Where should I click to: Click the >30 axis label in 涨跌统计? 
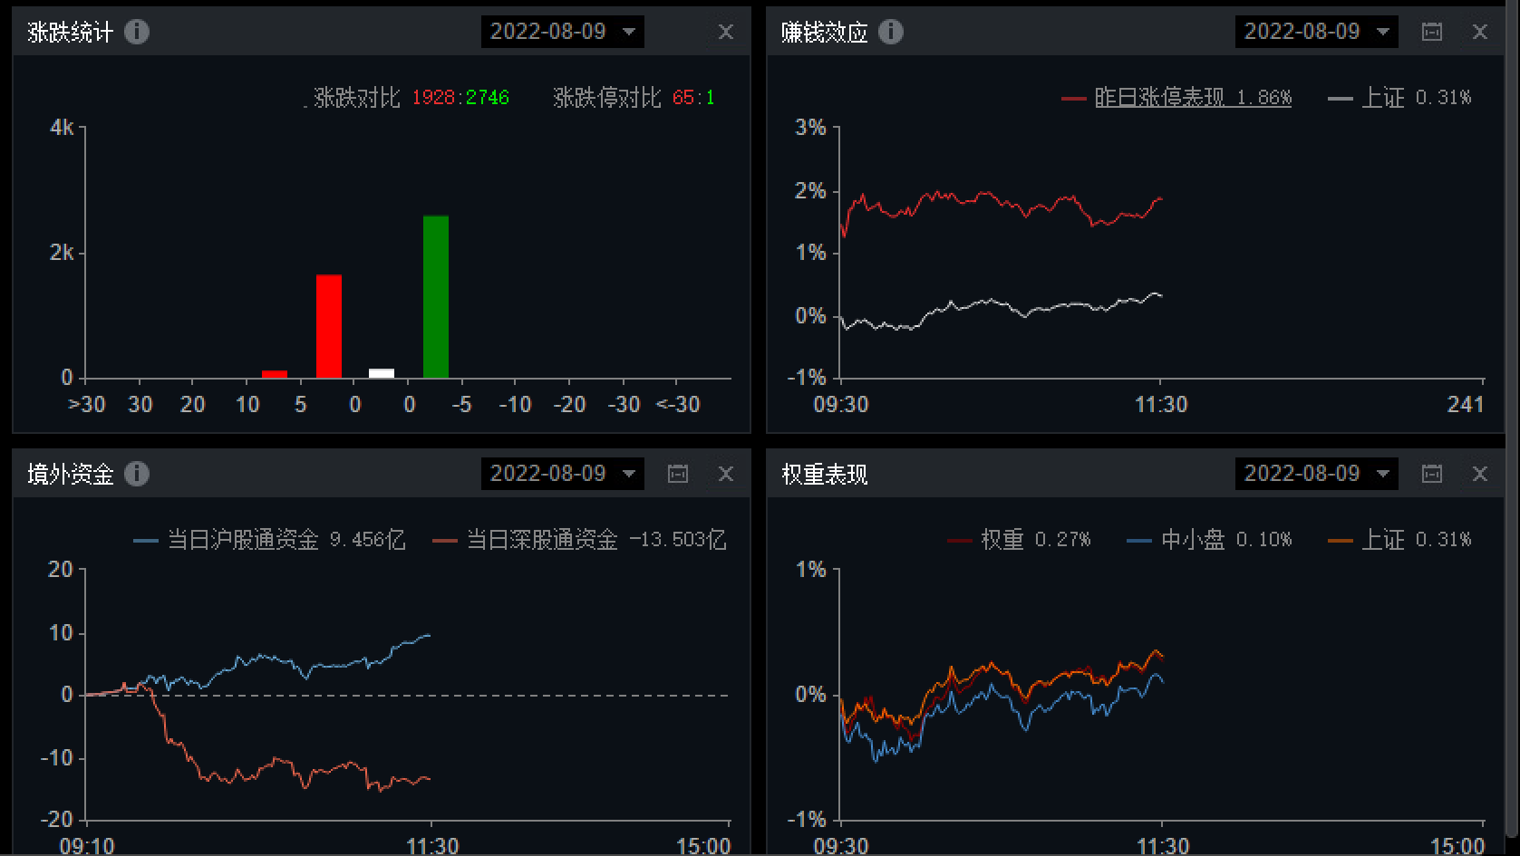coord(86,405)
